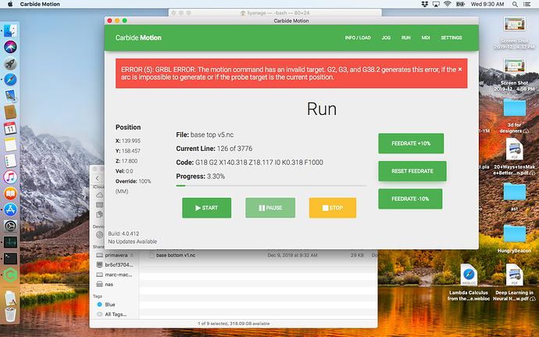Click the battery status icon

[460, 4]
